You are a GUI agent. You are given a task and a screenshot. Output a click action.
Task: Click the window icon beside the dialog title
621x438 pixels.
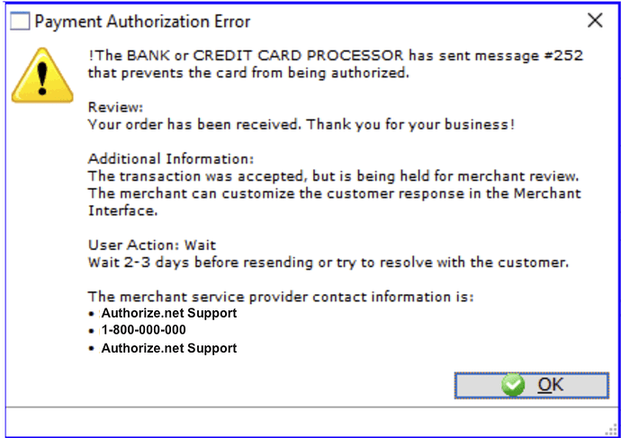[x=20, y=21]
